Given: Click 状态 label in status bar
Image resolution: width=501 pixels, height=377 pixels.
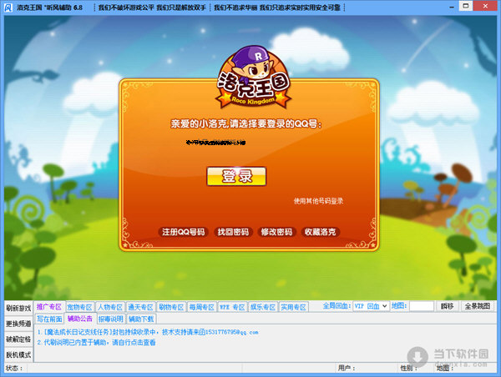Looking at the screenshot, I should click(x=14, y=368).
